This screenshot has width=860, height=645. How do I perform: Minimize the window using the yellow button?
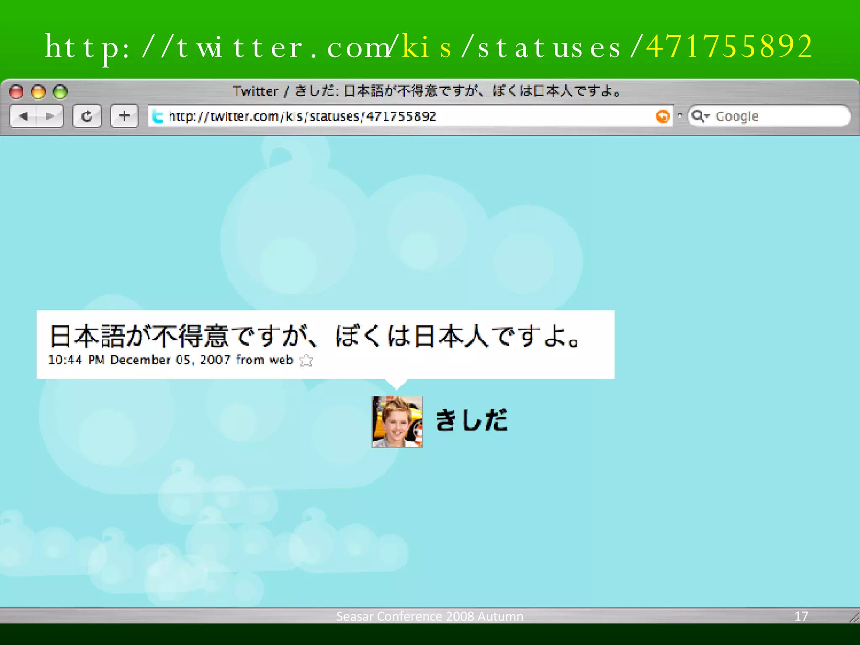pyautogui.click(x=38, y=92)
